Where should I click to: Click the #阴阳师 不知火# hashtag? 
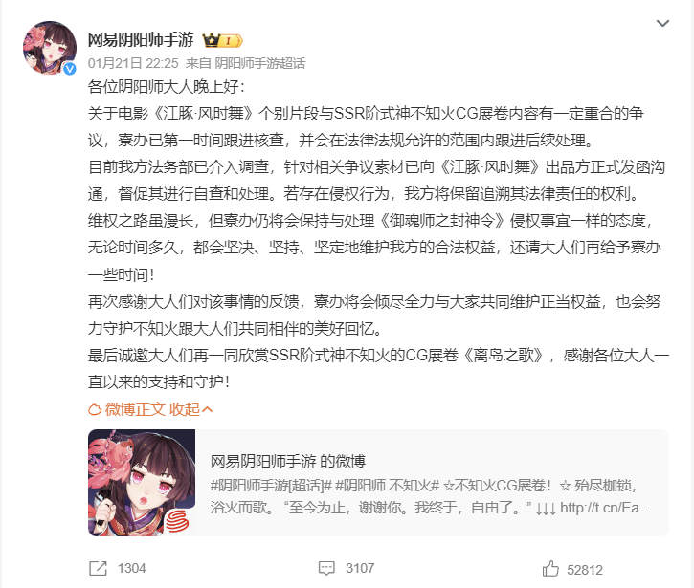tap(388, 486)
